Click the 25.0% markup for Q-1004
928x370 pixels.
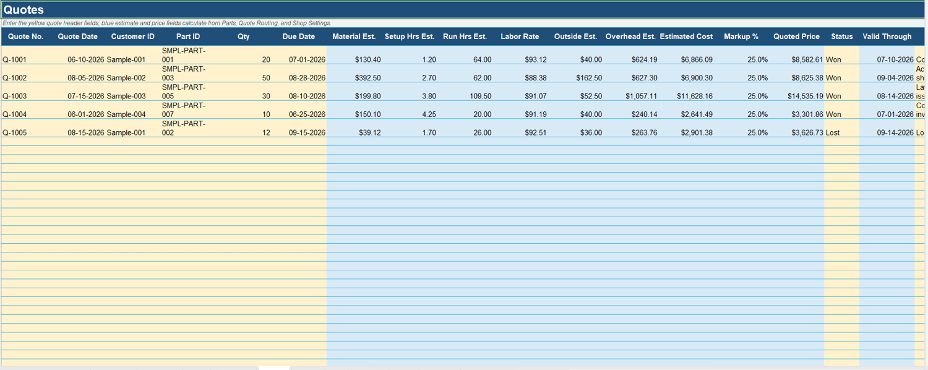point(757,114)
